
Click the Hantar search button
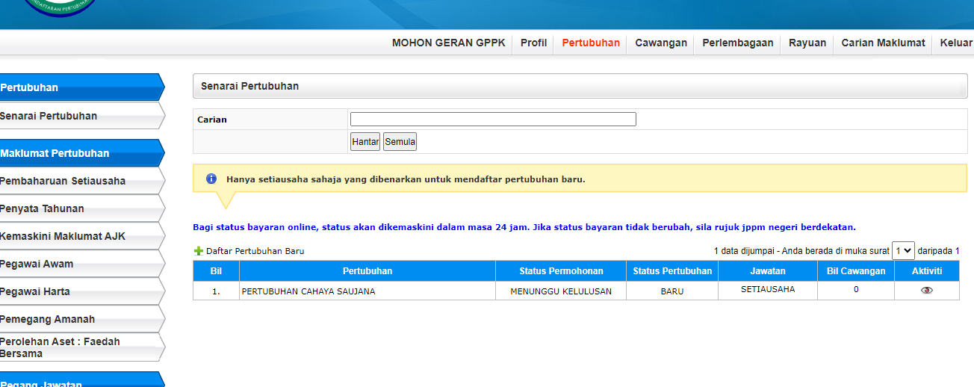point(365,142)
